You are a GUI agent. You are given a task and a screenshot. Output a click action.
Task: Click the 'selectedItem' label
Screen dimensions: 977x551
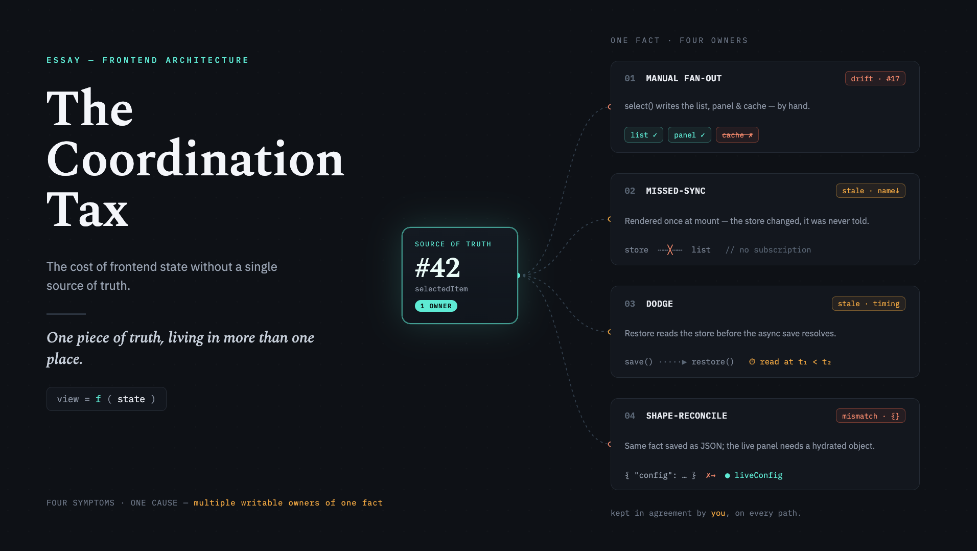[441, 289]
